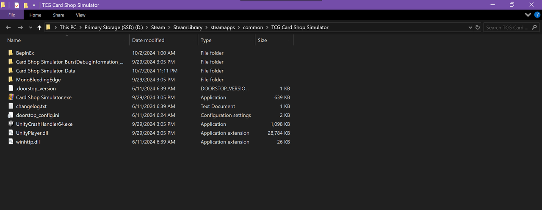Viewport: 542px width, 210px height.
Task: Refresh the folder view
Action: (x=478, y=28)
